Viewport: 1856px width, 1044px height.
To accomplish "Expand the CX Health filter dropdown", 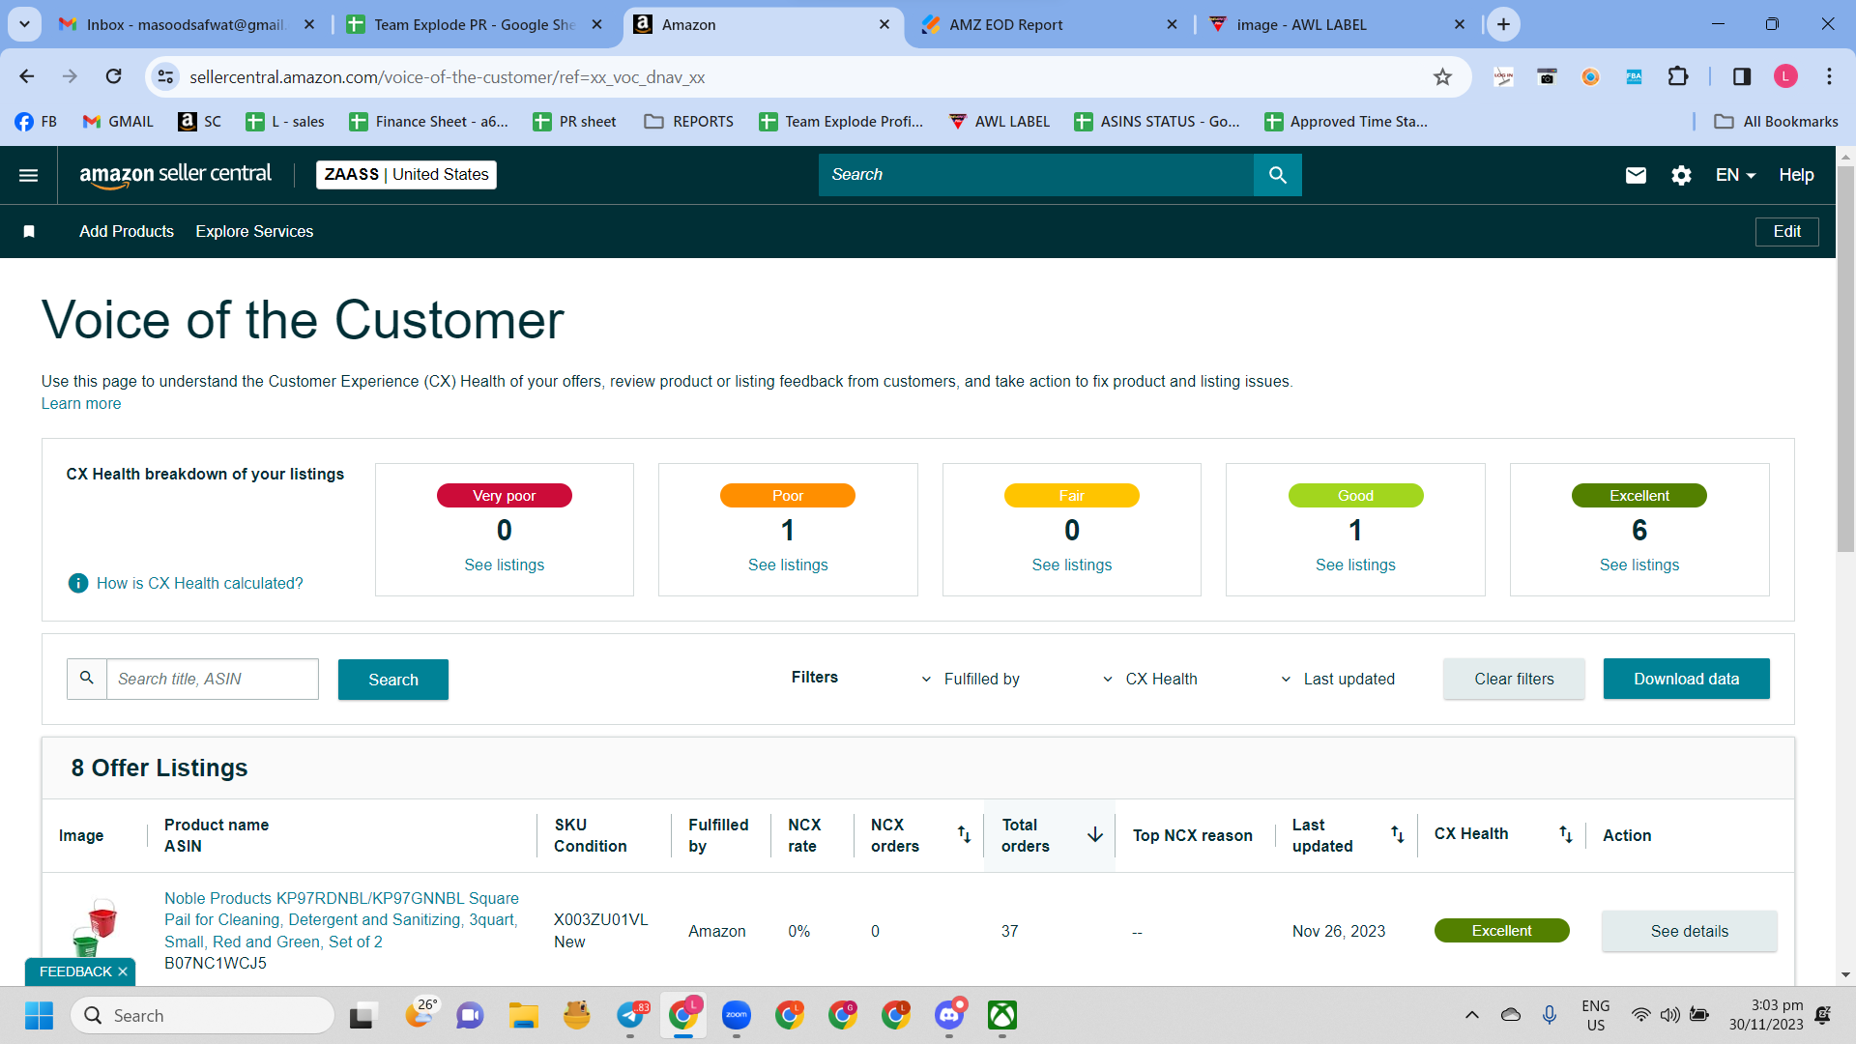I will tap(1150, 679).
